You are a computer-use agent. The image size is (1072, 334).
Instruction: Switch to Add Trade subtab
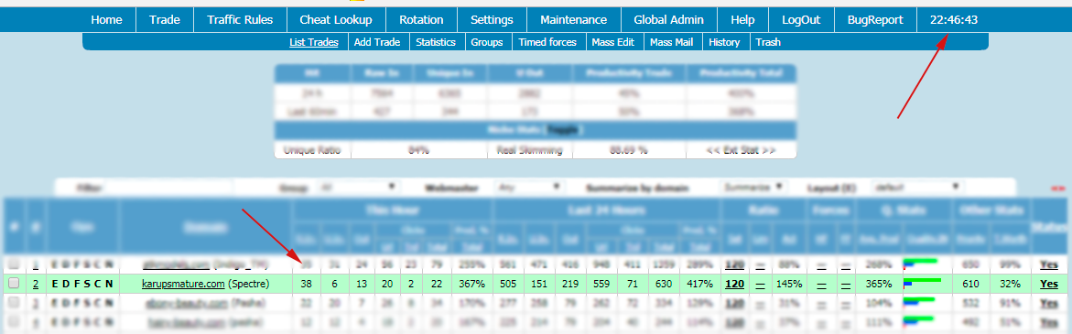point(376,42)
